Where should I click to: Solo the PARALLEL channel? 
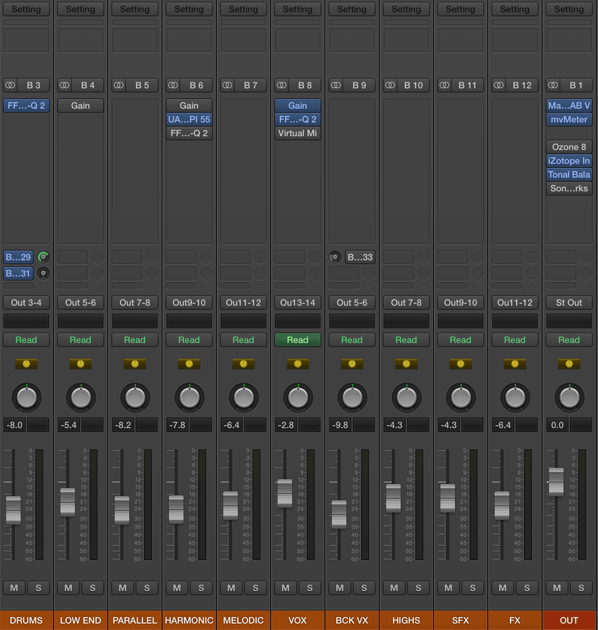pos(147,588)
